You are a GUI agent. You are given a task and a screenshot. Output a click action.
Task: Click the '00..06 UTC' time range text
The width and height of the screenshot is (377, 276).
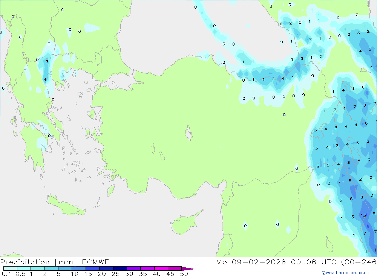click(313, 262)
